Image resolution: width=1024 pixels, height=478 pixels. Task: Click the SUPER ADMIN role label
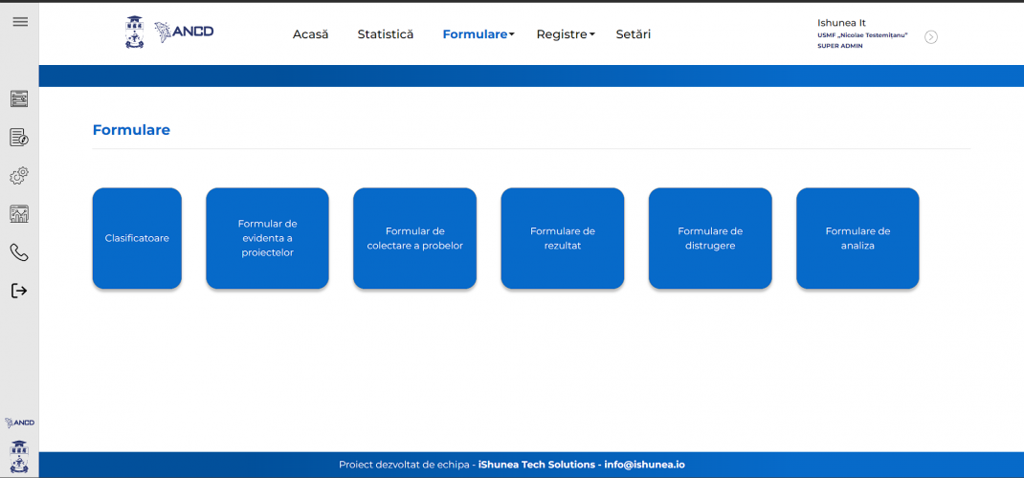coord(840,46)
